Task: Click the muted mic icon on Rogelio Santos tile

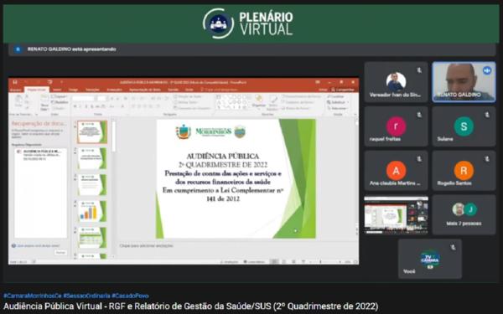Action: [x=487, y=159]
